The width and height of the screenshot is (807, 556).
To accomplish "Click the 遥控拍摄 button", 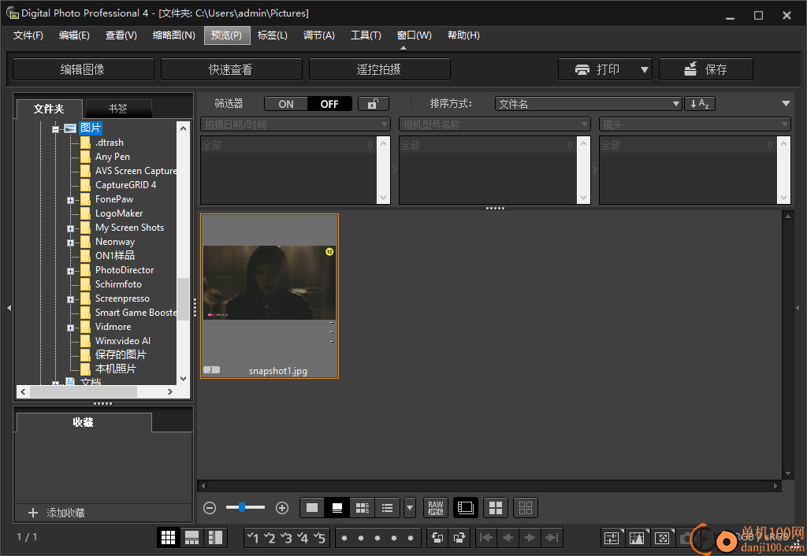I will pos(379,69).
